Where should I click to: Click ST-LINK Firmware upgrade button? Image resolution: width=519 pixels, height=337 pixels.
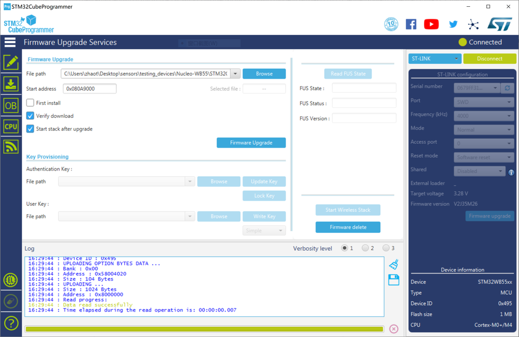[x=489, y=216]
